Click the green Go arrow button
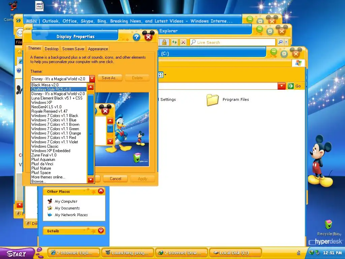The width and height of the screenshot is (345, 259). point(291,86)
